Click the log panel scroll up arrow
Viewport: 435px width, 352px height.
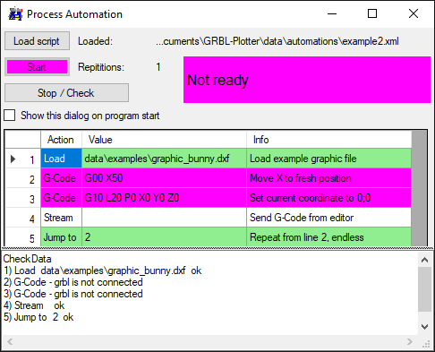coord(424,260)
